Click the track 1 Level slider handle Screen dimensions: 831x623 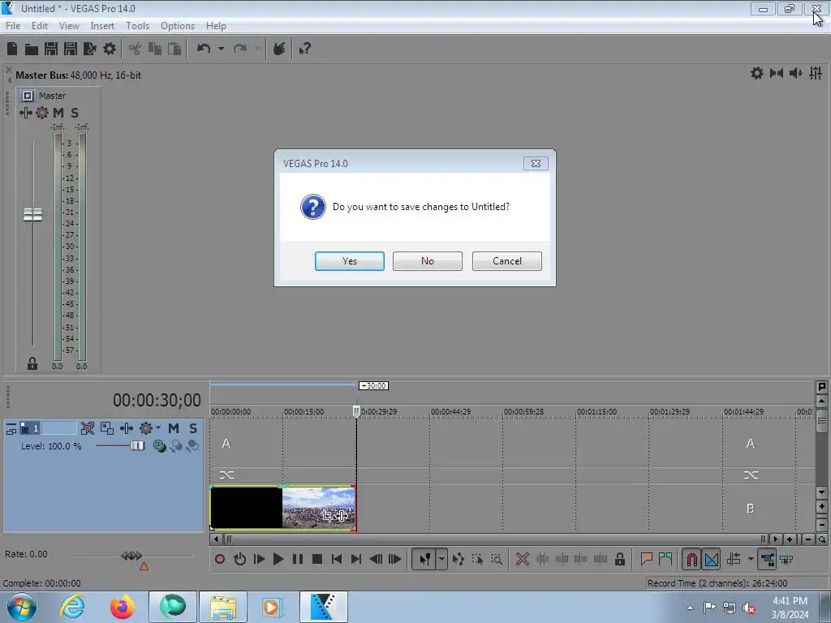click(x=137, y=446)
